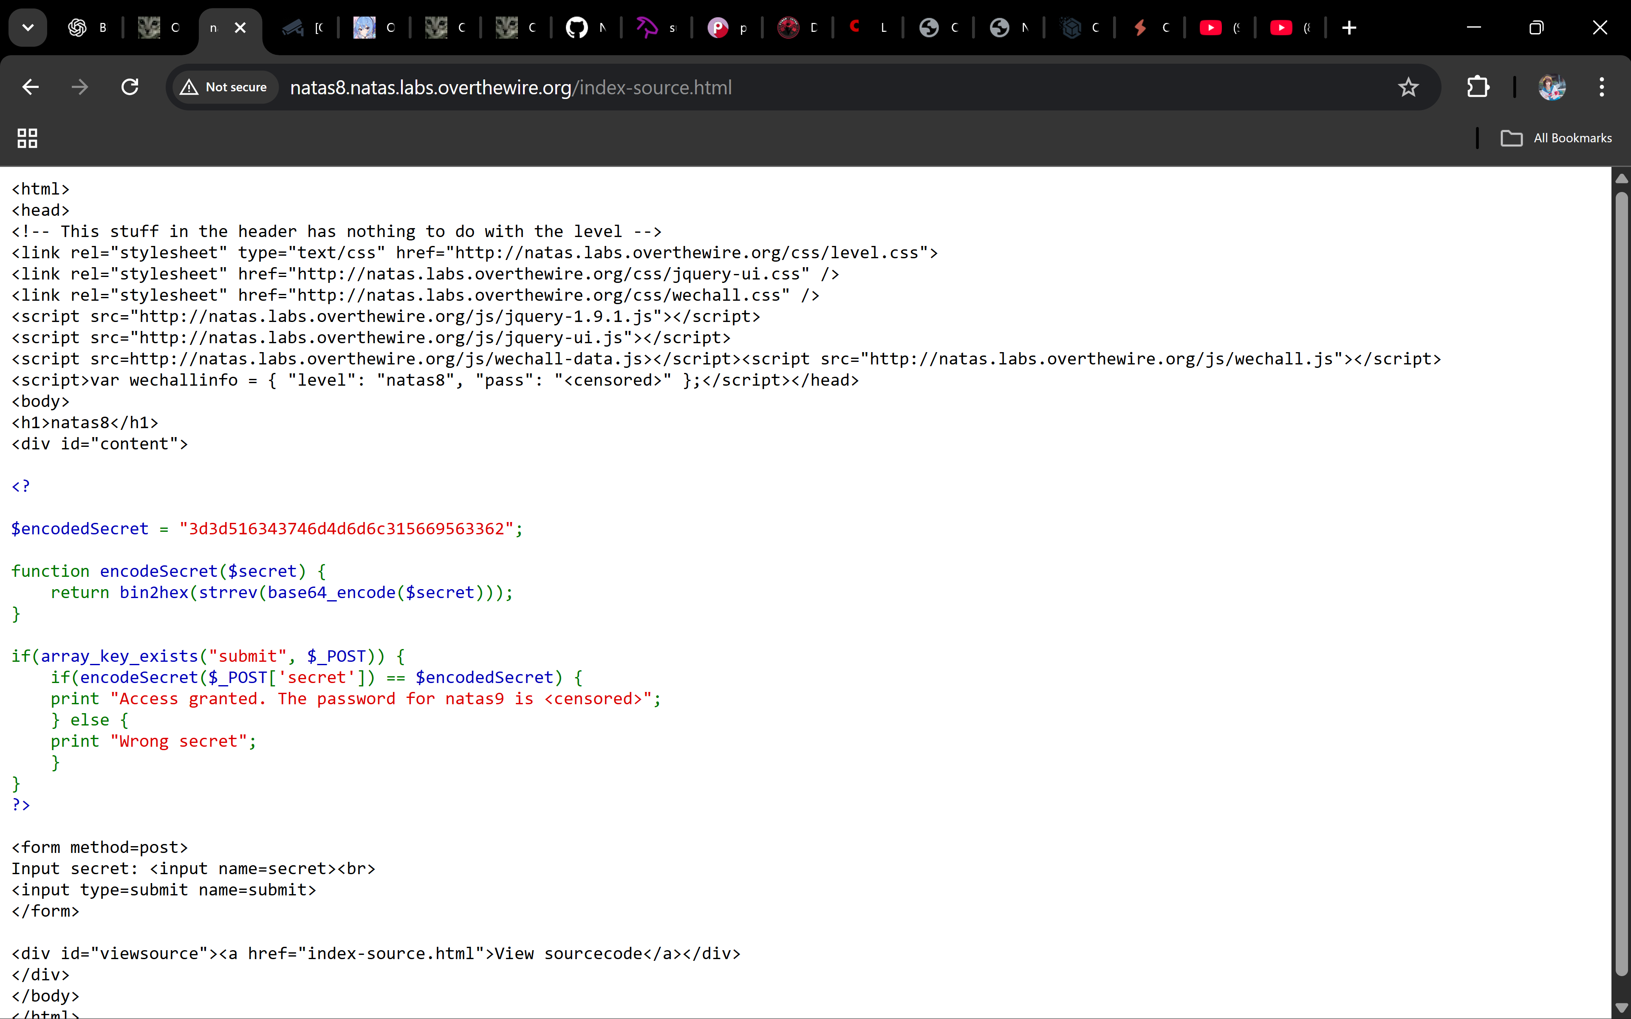This screenshot has width=1631, height=1019.
Task: Click the profile avatar icon
Action: (1552, 87)
